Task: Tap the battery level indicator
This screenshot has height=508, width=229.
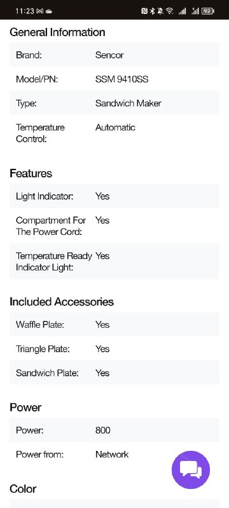Action: 207,11
